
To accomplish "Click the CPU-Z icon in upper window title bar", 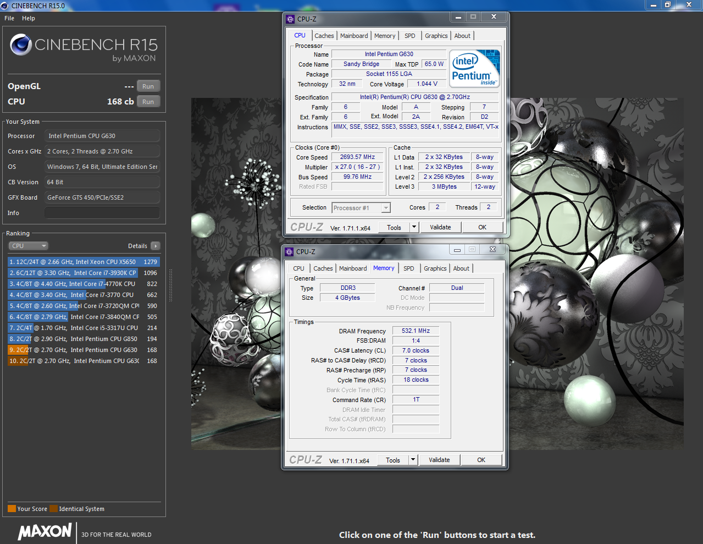I will point(290,19).
